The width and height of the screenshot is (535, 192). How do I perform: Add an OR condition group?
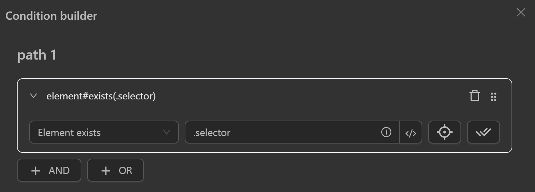coord(116,170)
